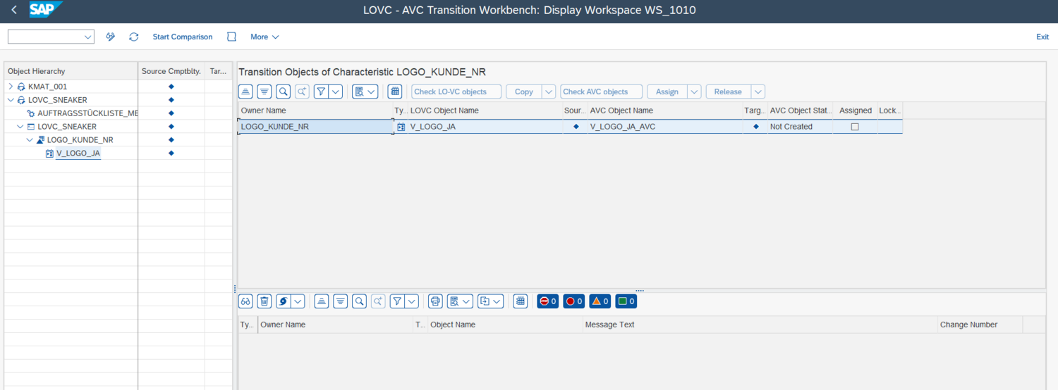Image resolution: width=1058 pixels, height=390 pixels.
Task: Open filter dropdown arrow in Transition Objects toolbar
Action: point(336,92)
